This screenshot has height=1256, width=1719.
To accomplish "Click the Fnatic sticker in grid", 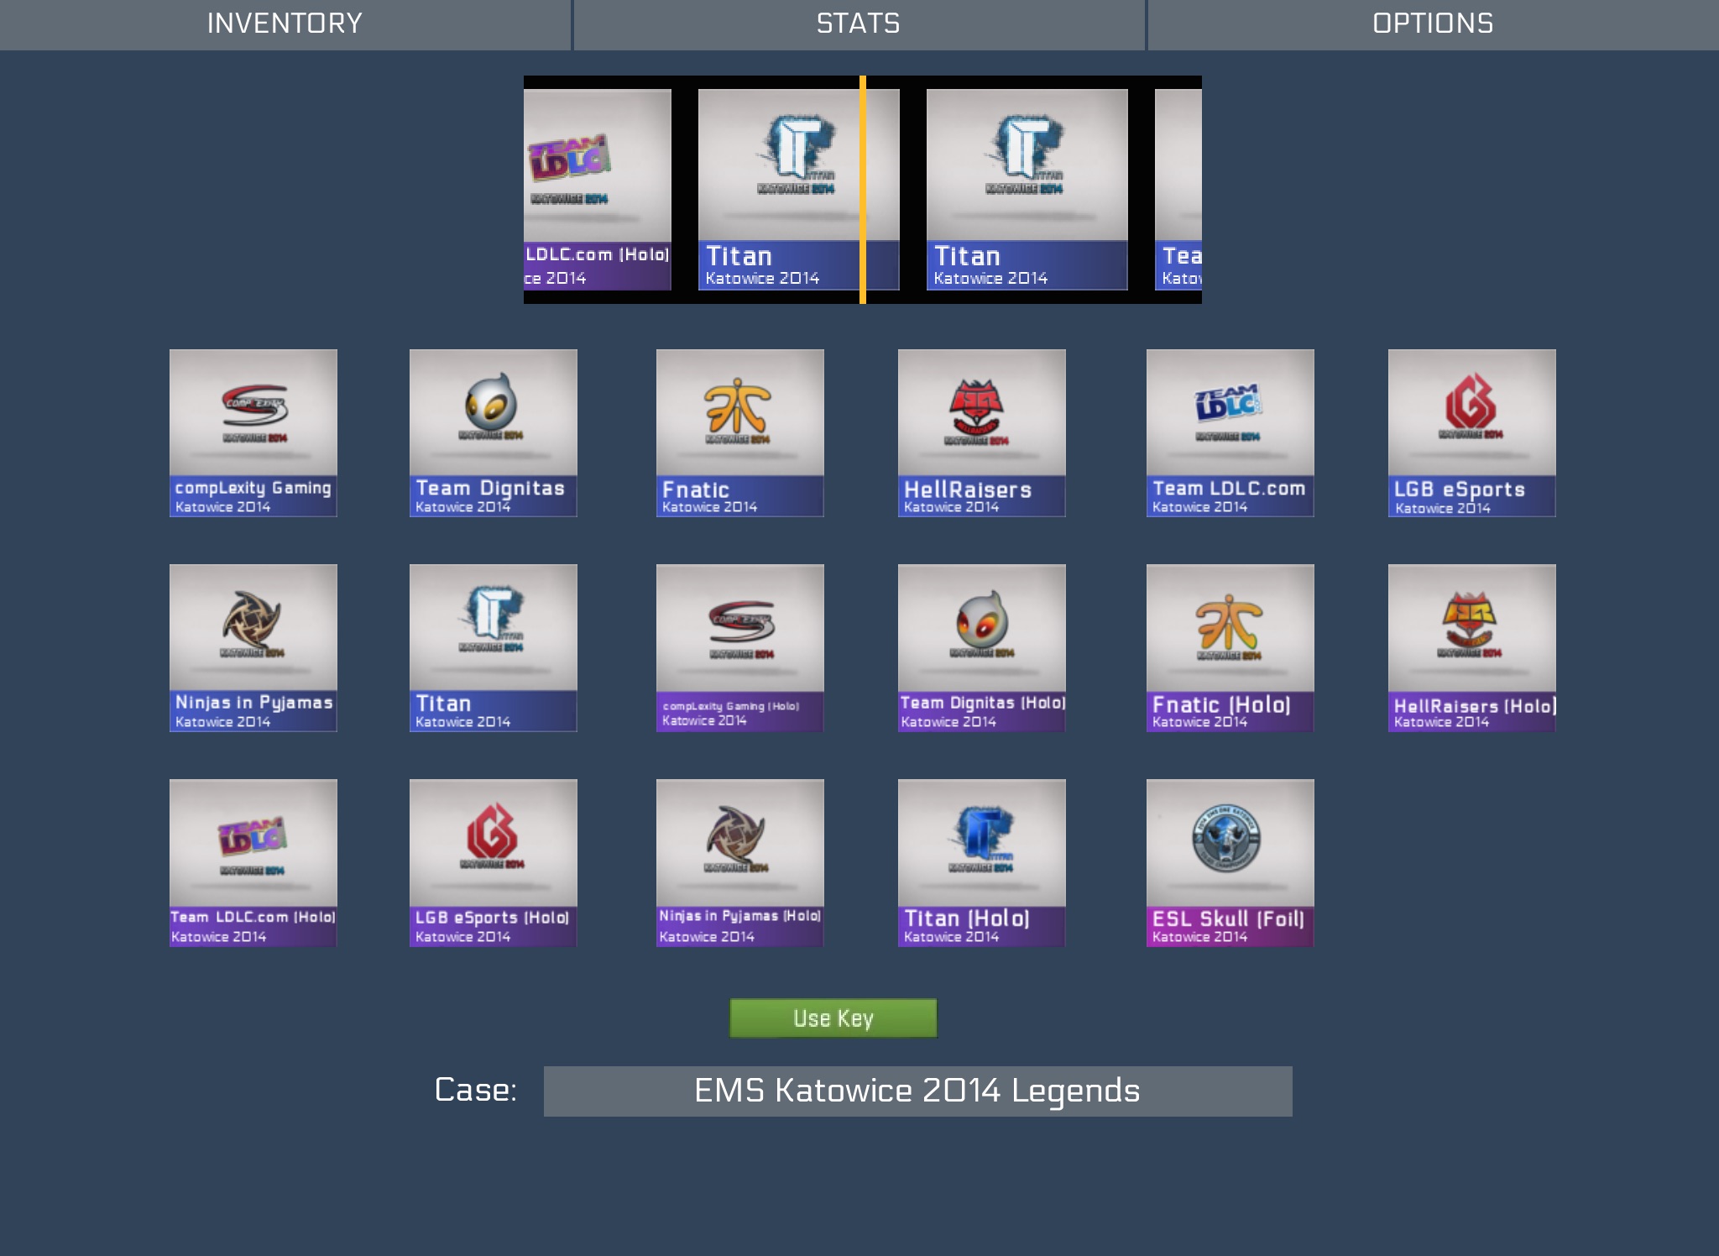I will click(739, 432).
